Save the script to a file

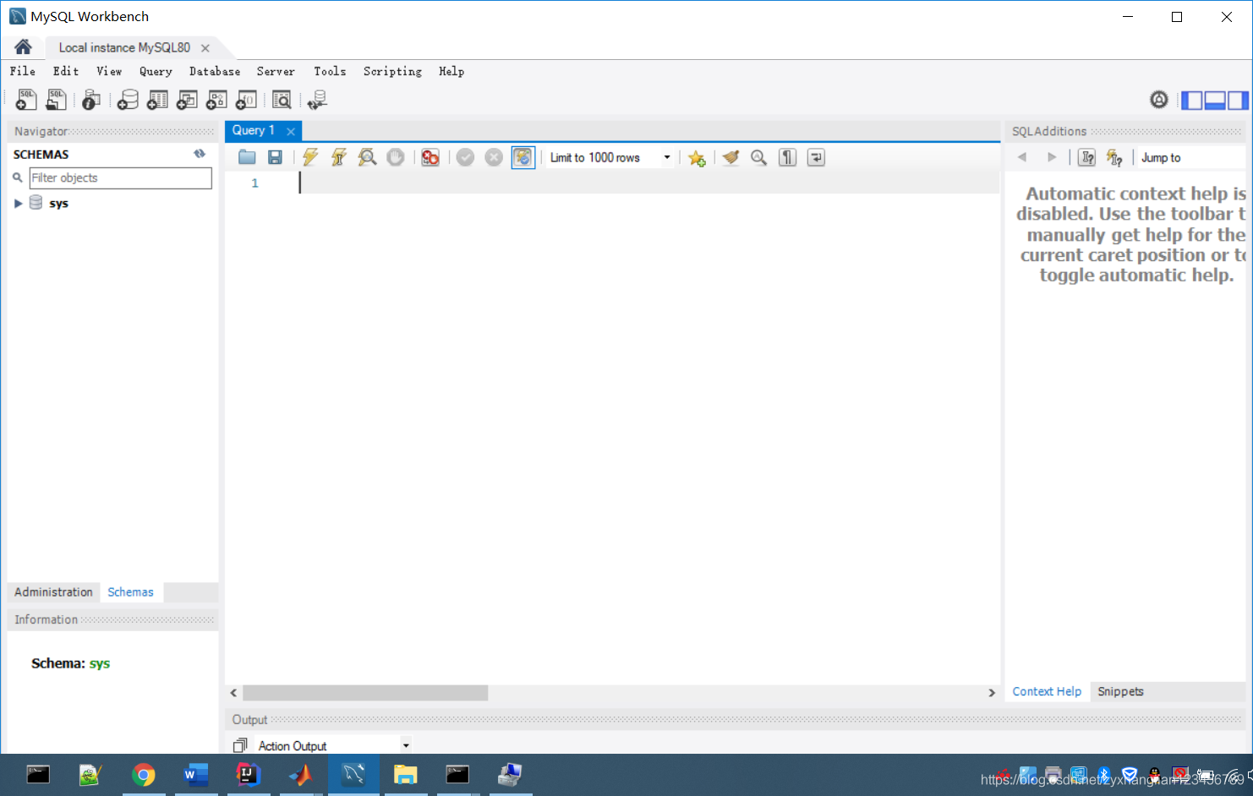coord(275,157)
